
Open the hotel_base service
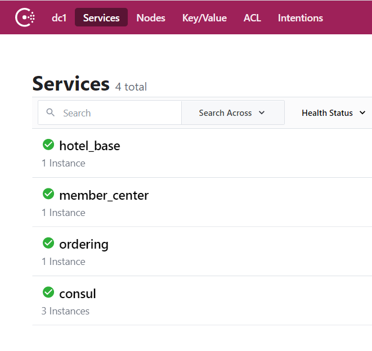[x=89, y=146]
